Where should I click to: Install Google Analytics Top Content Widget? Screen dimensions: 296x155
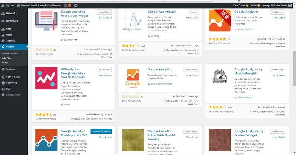click(277, 132)
